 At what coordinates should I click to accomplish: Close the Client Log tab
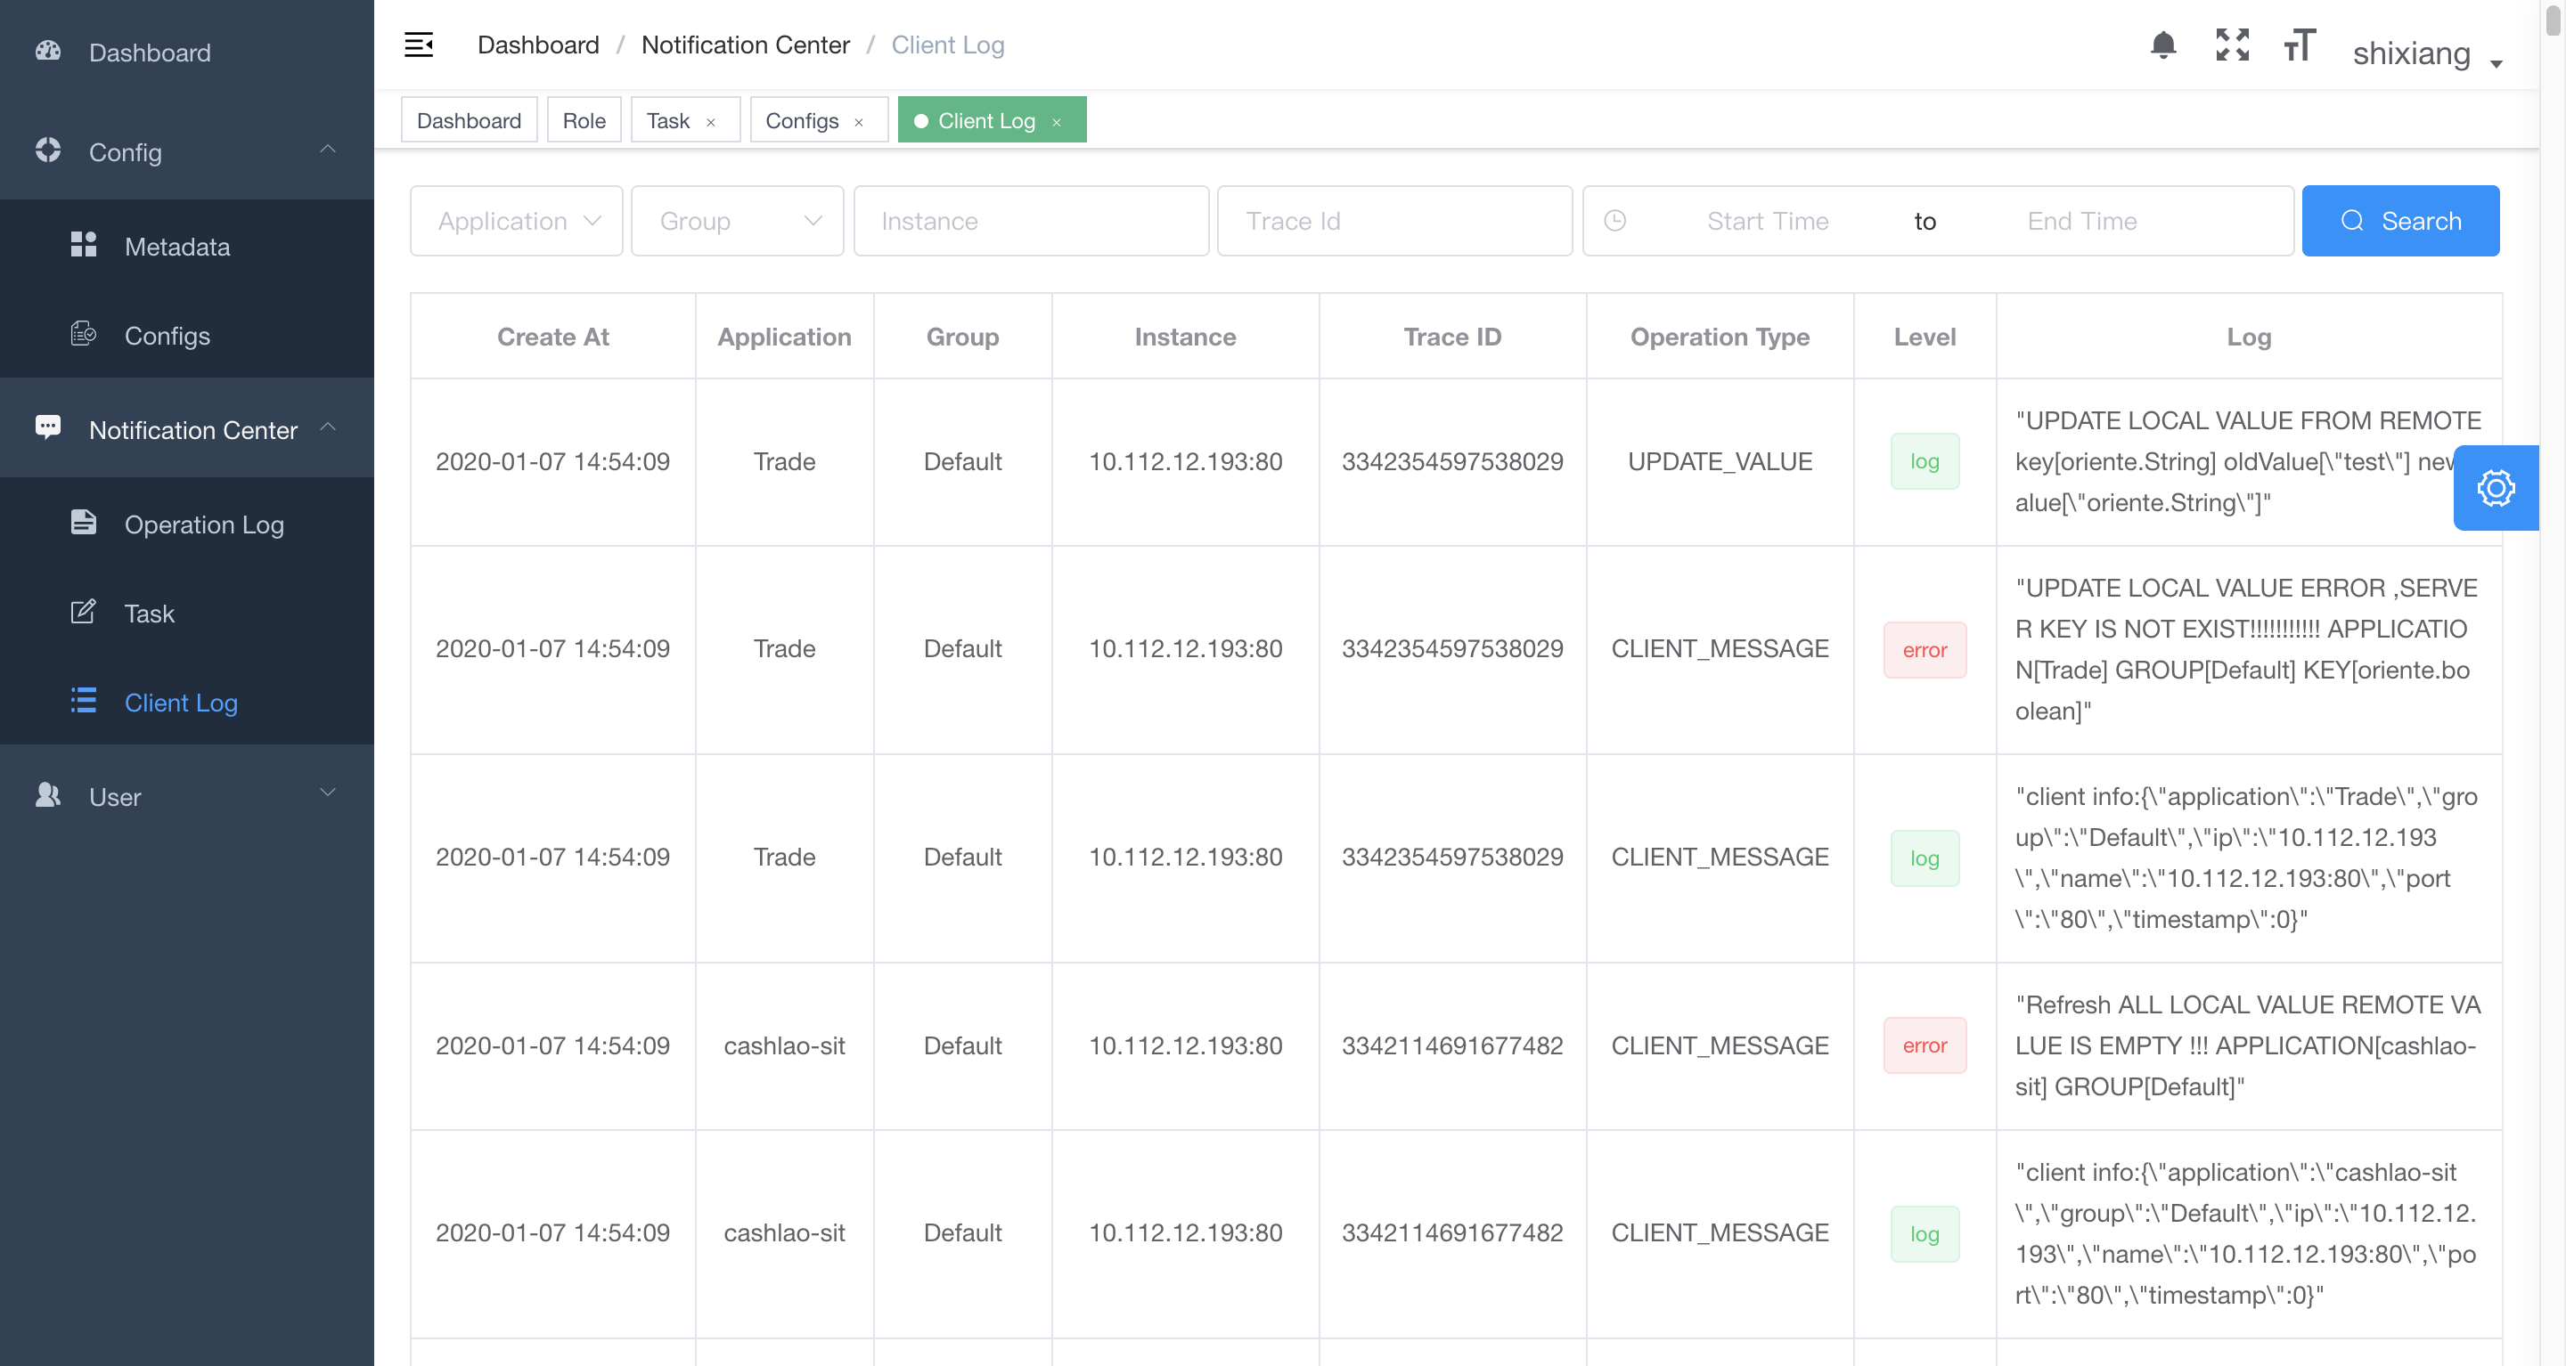click(x=1057, y=121)
